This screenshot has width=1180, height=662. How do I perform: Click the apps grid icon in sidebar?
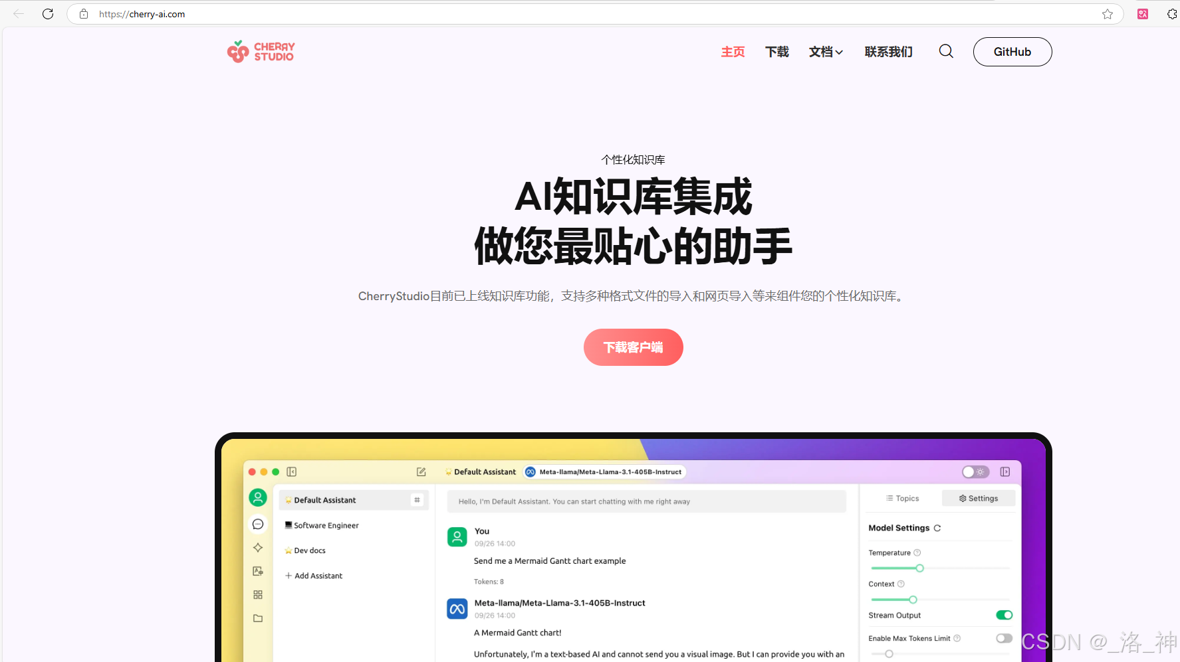[257, 594]
